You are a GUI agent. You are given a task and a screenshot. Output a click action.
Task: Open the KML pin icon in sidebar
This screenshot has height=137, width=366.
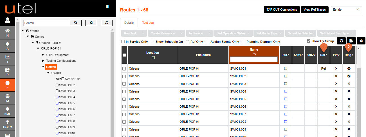tap(8, 111)
